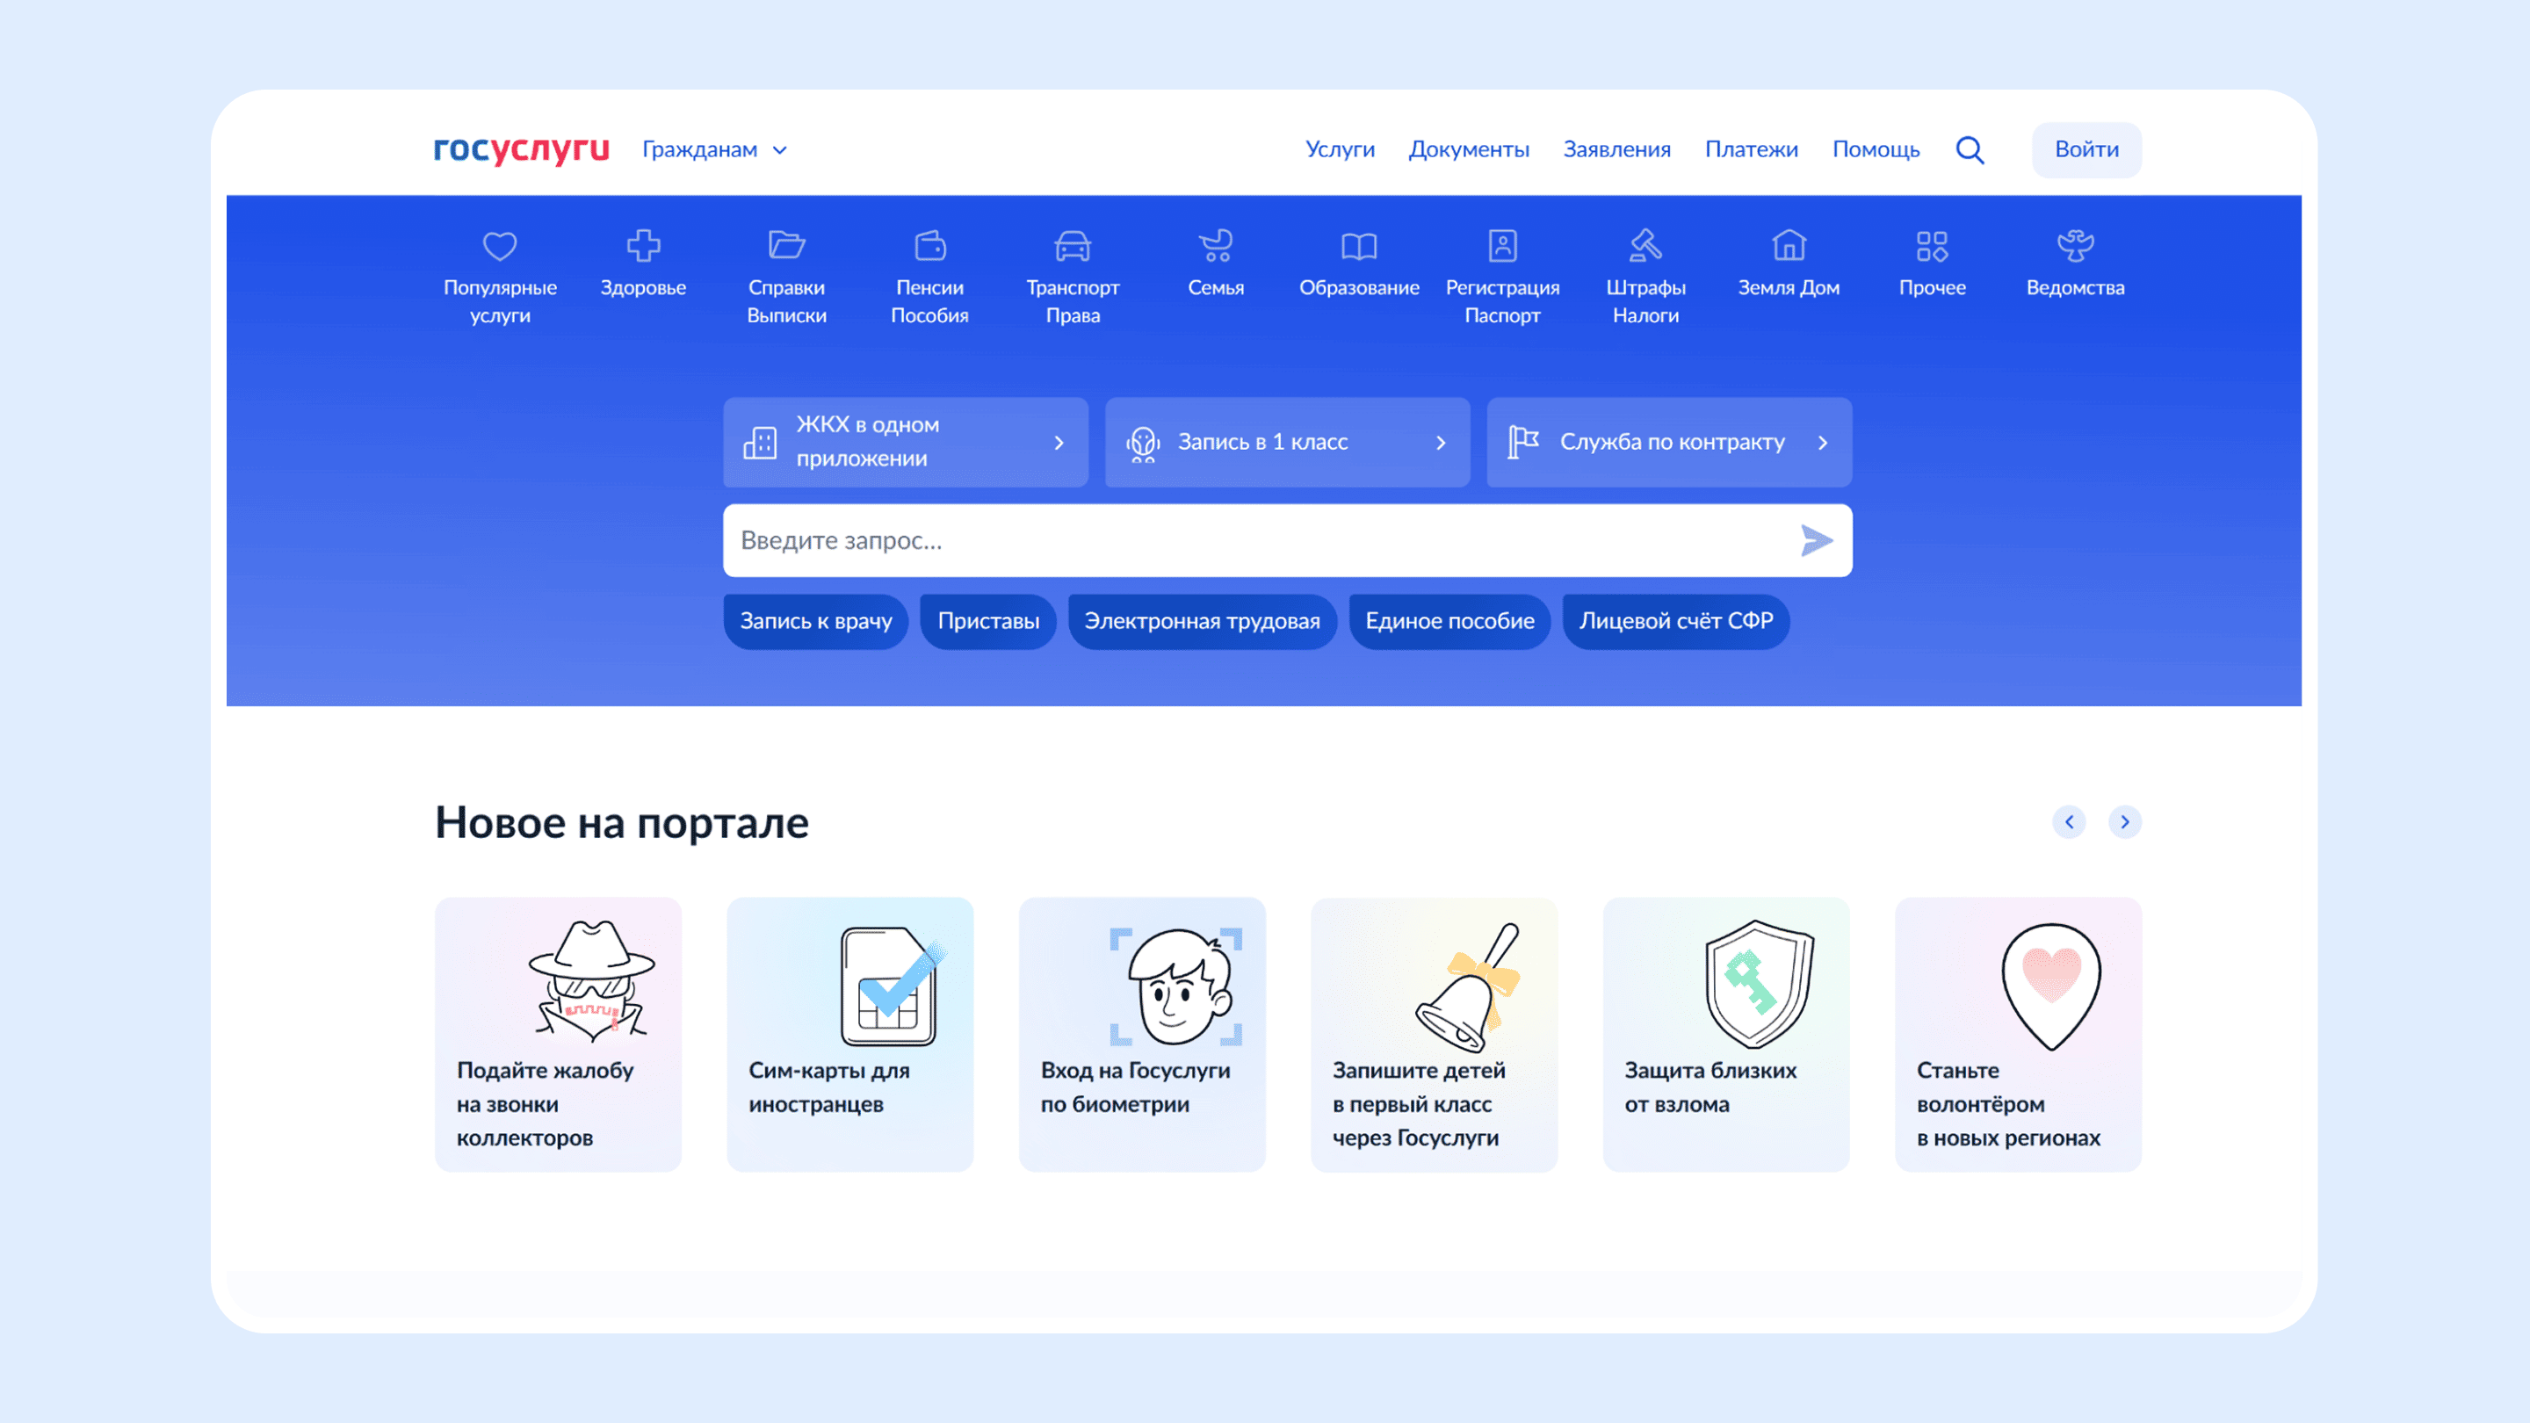Select the Пенсии Пособия wallet icon

(930, 246)
